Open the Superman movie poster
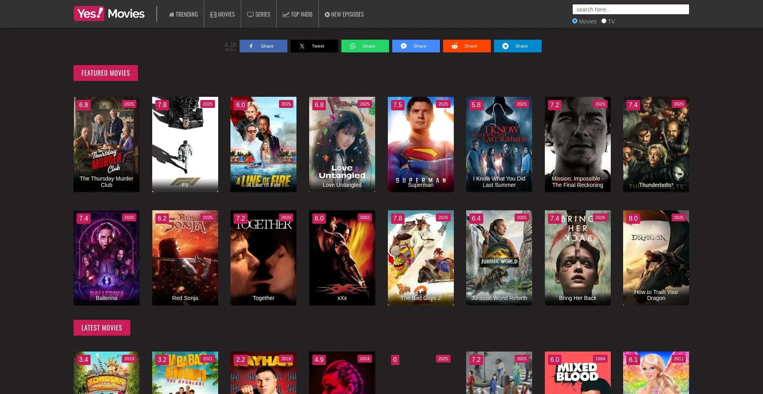 [421, 144]
